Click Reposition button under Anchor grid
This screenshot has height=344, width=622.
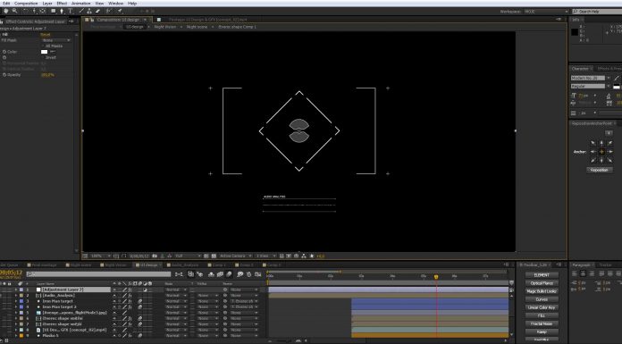tap(600, 170)
